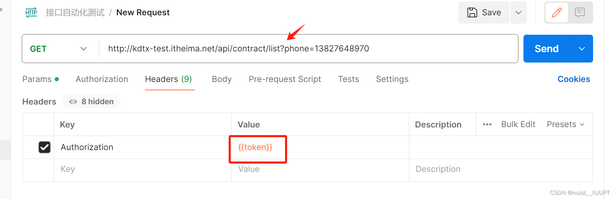Expand the Send options arrow
The image size is (615, 199).
(x=582, y=49)
